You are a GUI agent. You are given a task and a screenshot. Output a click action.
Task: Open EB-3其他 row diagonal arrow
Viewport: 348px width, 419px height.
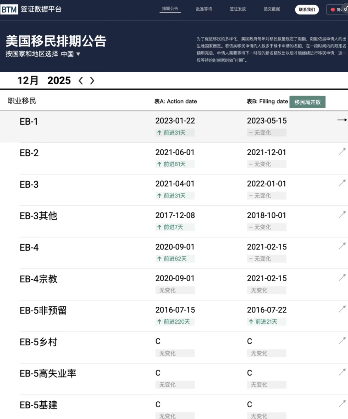point(342,215)
